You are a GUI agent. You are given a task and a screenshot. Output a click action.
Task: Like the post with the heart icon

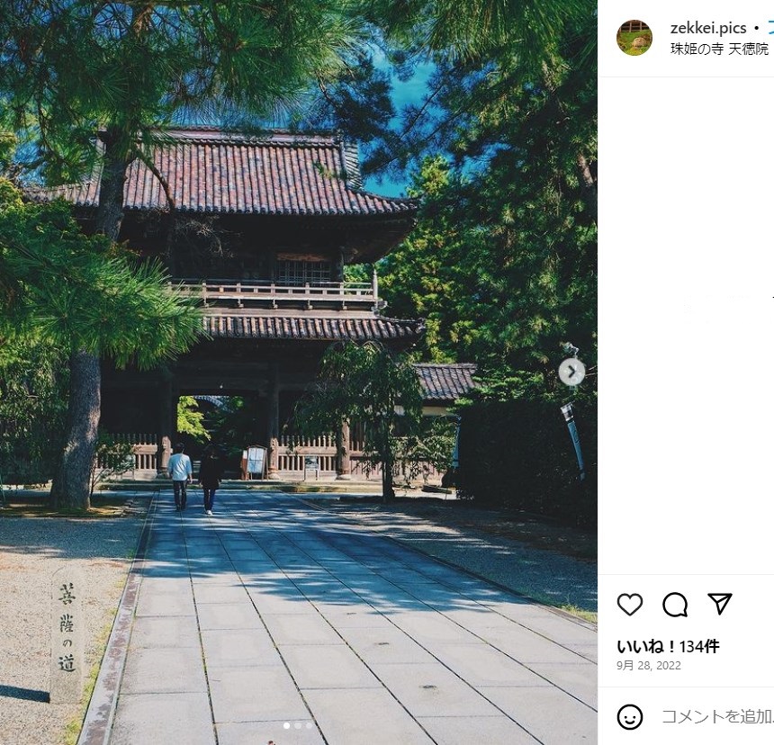click(x=630, y=605)
